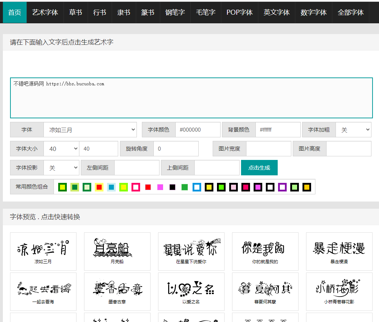The height and width of the screenshot is (322, 379).
Task: Expand the 字体加粗 bold dropdown
Action: click(353, 130)
